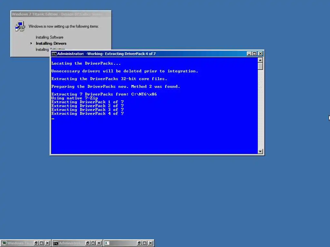
Task: Click 'Extracting 7 DriverPacks from: C:\NT6\x86' line
Action: pos(104,94)
